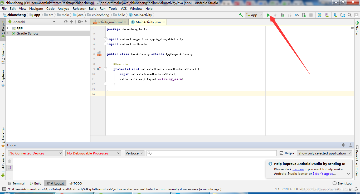The width and height of the screenshot is (360, 194).
Task: Close the MainActivity.java tab
Action: (164, 22)
